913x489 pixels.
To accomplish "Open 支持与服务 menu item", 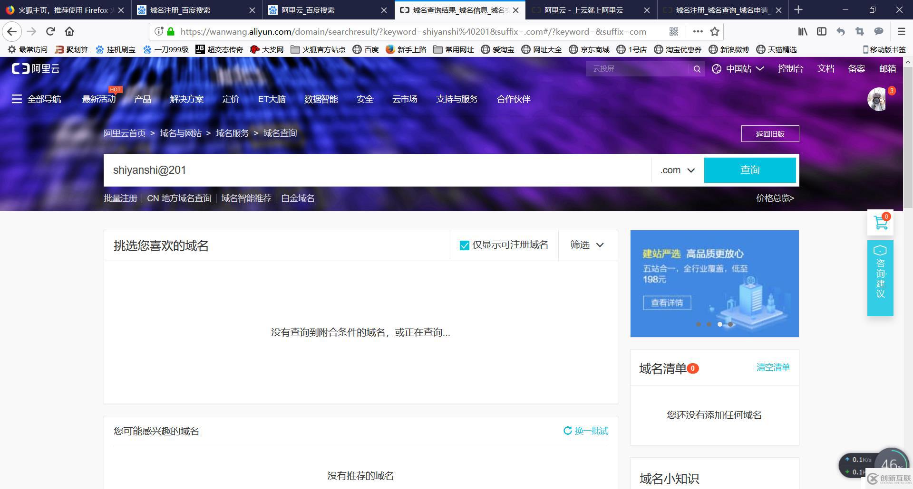I will click(457, 99).
